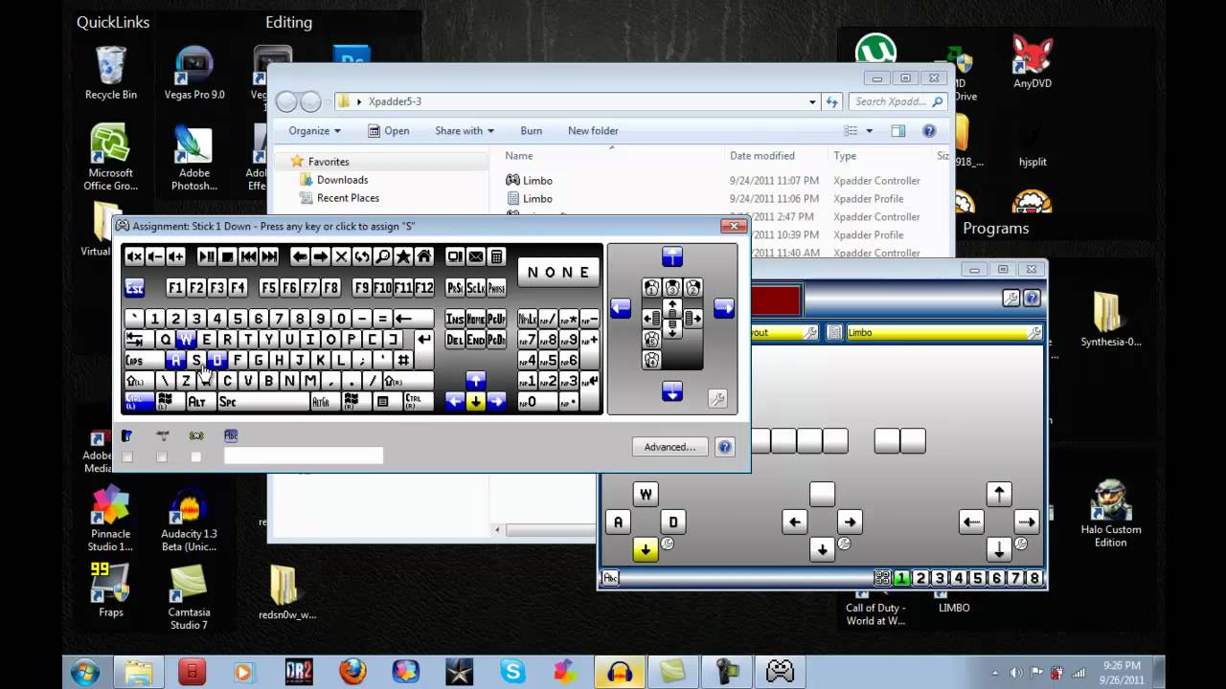Click Recycle Bin desktop icon
Screen dimensions: 1226x689
pos(111,73)
